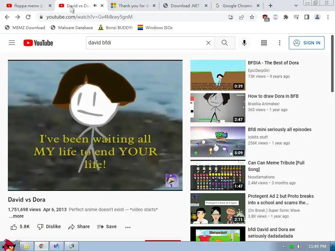Open the YouTube apps grid
Image resolution: width=335 pixels, height=251 pixels.
click(264, 43)
